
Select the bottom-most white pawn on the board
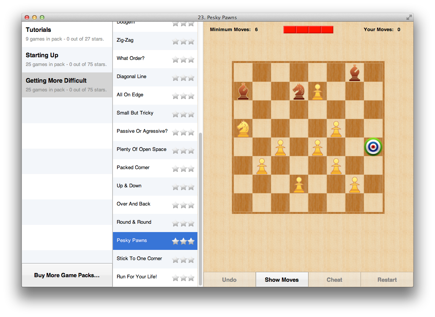click(x=299, y=184)
